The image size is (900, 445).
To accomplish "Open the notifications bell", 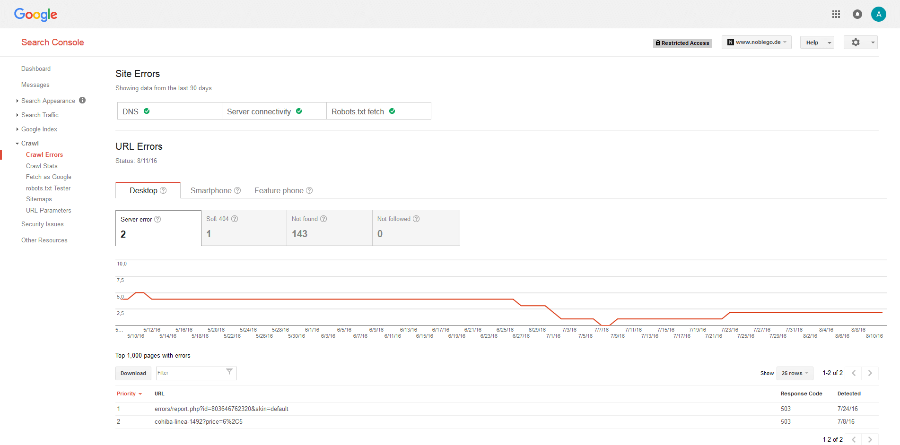I will point(857,14).
